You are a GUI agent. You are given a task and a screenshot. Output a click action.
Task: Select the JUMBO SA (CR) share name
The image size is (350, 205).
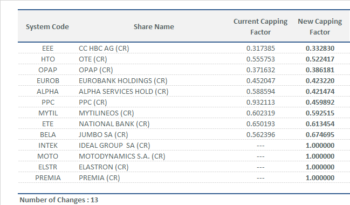click(x=104, y=135)
